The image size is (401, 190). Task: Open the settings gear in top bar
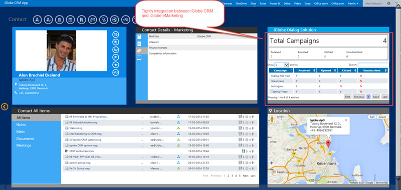pos(389,3)
